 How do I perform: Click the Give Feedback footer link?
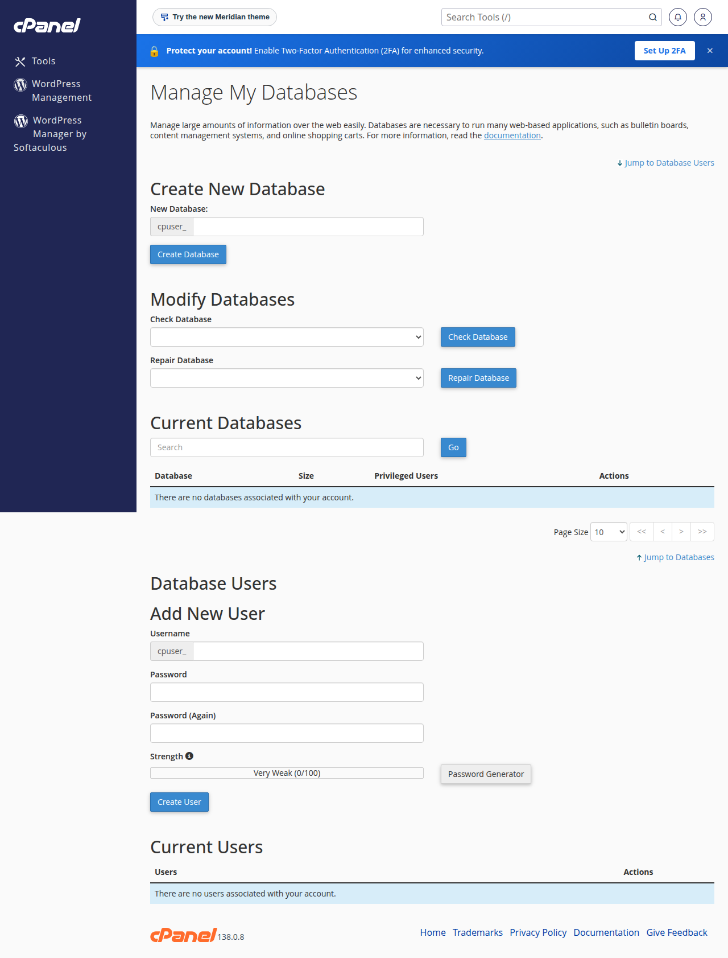677,932
